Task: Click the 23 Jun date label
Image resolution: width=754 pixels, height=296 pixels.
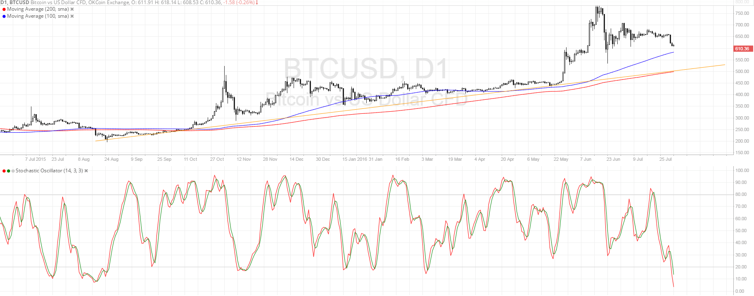Action: coord(613,159)
